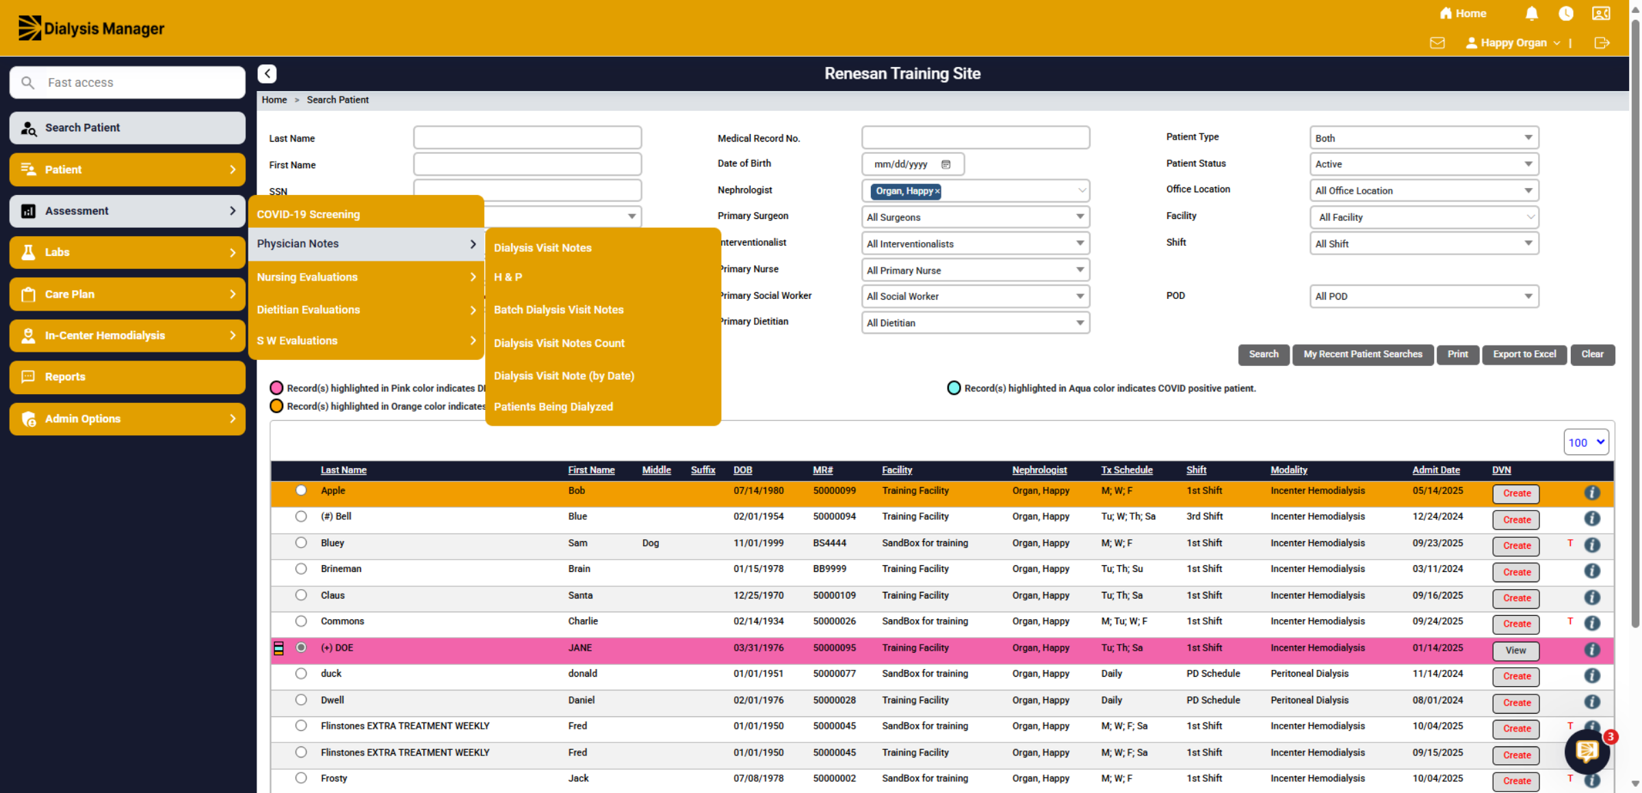The image size is (1642, 793).
Task: Open Dialysis Visit Notes submenu item
Action: pos(543,248)
